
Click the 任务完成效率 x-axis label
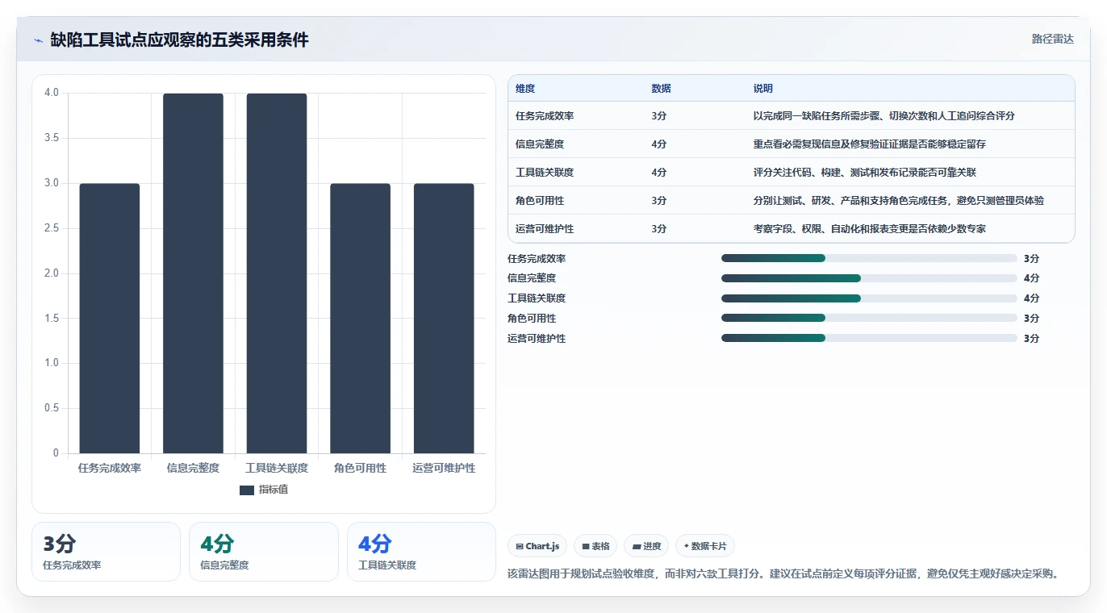click(110, 468)
